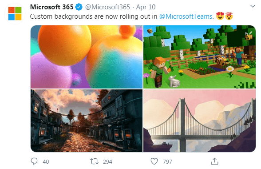Screen dimensions: 261x169
Task: Click the reply speech bubble icon
Action: pos(34,161)
